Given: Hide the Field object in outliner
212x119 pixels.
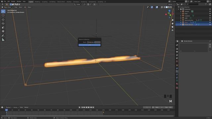Looking at the screenshot, I should 210,14.
